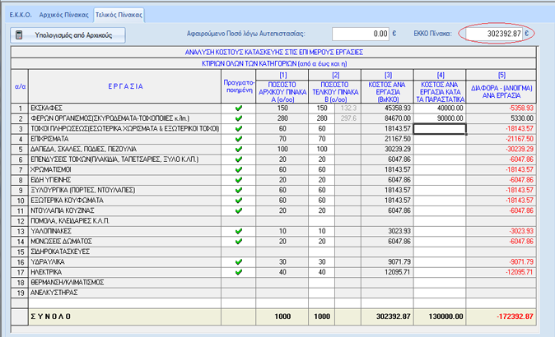Click the 40000.00 receipts cost cell for ΕΚΣΚΑΦΕΣ
Image resolution: width=555 pixels, height=337 pixels.
(x=439, y=108)
